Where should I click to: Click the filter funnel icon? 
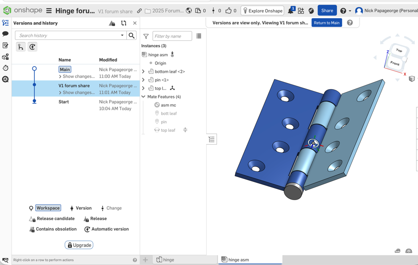click(x=146, y=36)
